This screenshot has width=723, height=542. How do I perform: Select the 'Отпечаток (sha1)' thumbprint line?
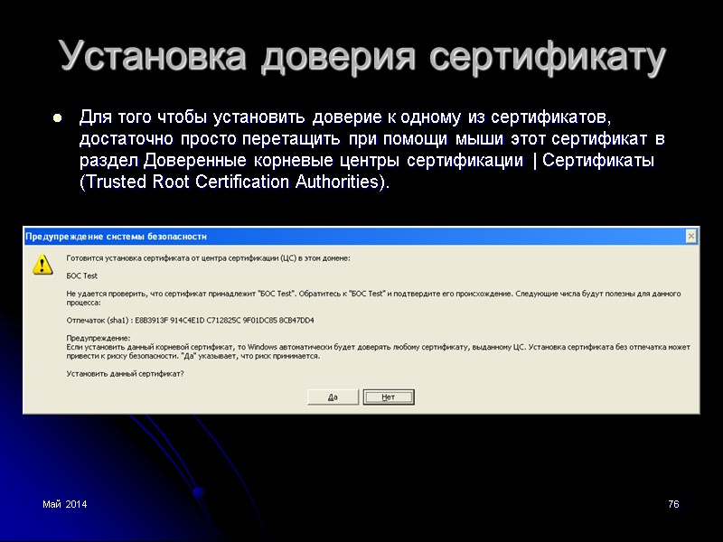(190, 321)
